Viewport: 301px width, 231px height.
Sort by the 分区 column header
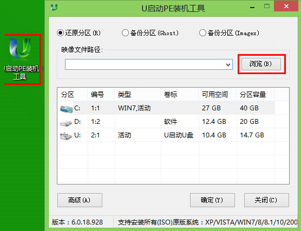pos(73,94)
